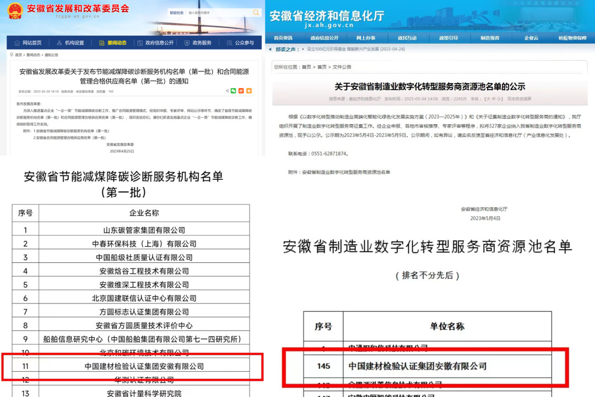595x397 pixels.
Task: Open 政民互动 navigation item
Action: click(407, 38)
